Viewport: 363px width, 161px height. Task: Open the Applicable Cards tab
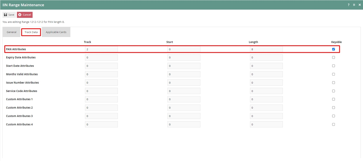[x=56, y=32]
